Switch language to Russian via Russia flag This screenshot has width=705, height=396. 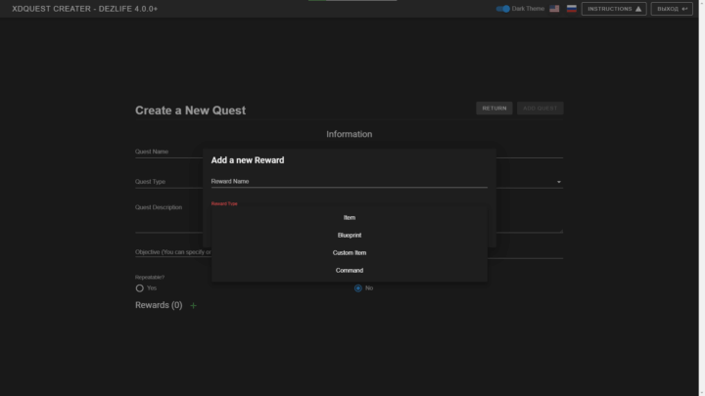[572, 9]
